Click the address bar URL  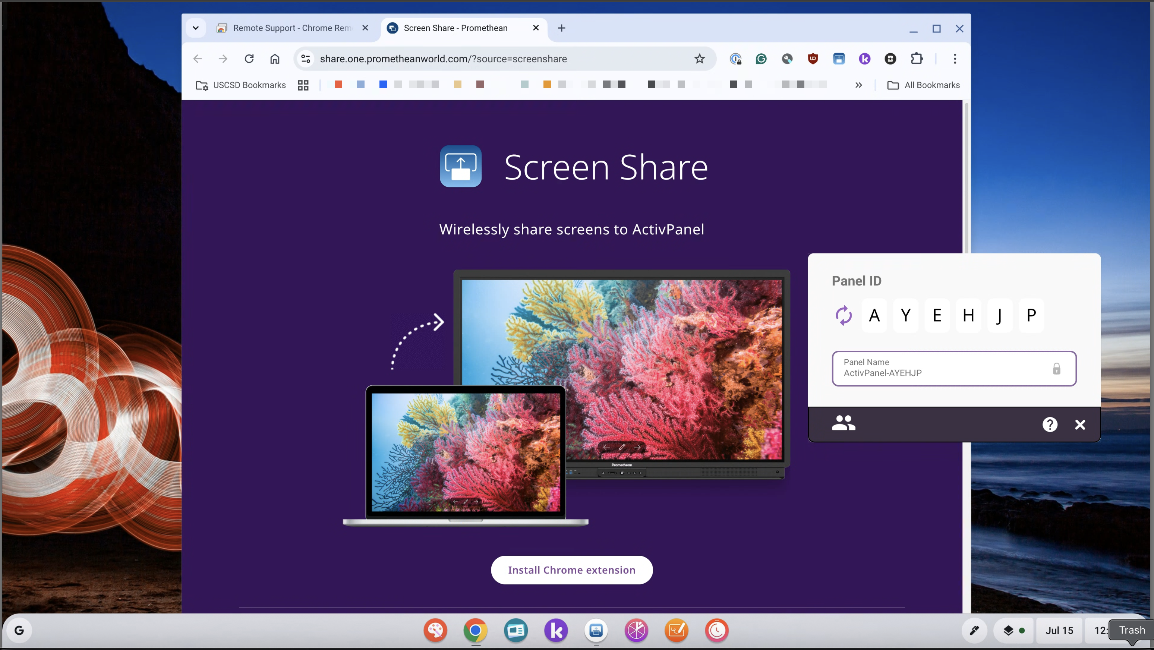pos(444,59)
